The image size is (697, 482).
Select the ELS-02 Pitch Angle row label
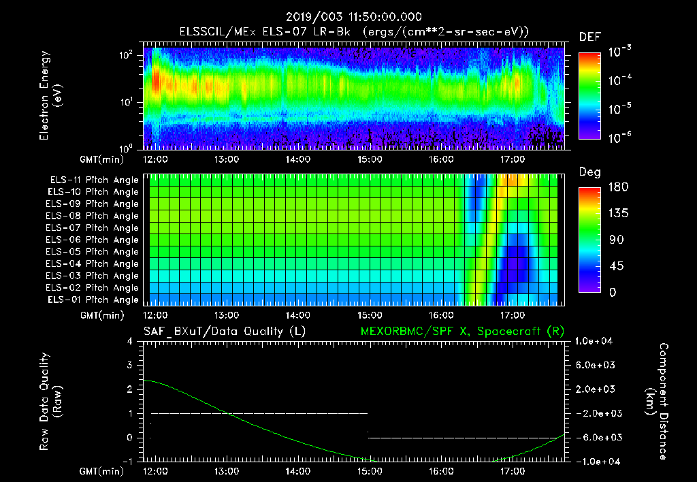[x=93, y=288]
